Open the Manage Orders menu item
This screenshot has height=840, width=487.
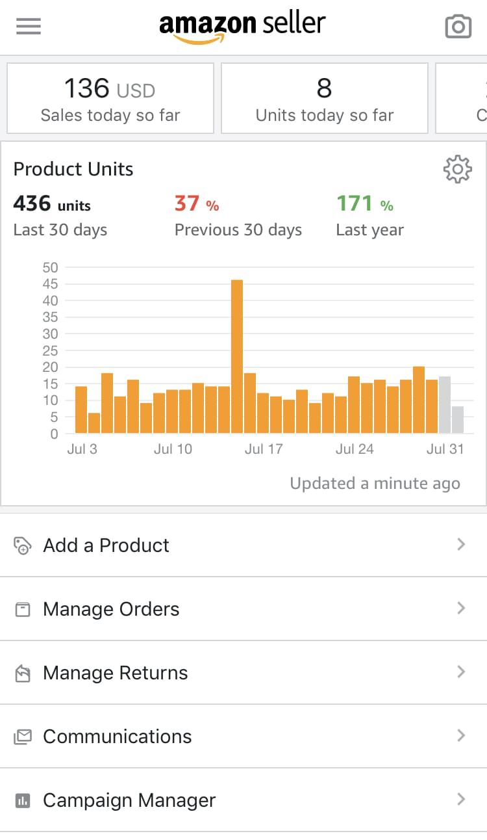(x=243, y=609)
